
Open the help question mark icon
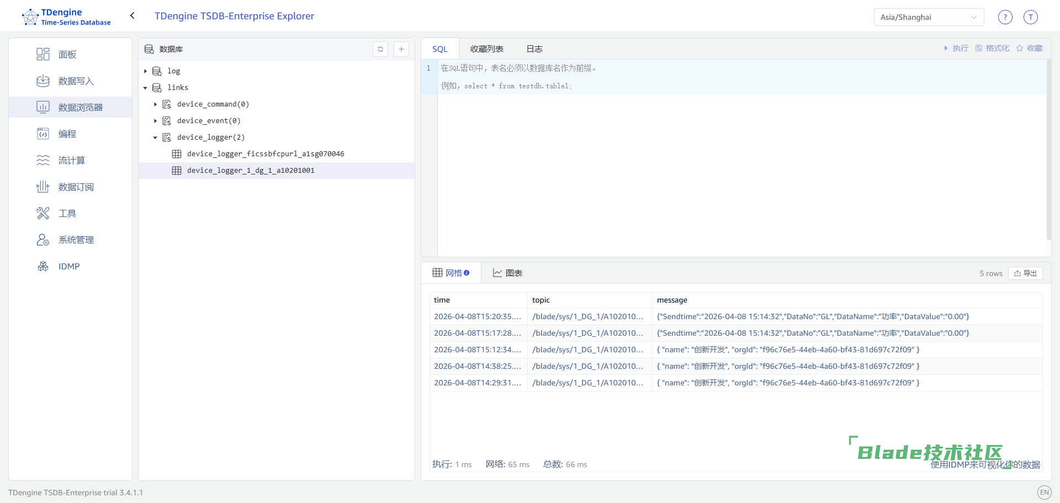tap(1005, 17)
